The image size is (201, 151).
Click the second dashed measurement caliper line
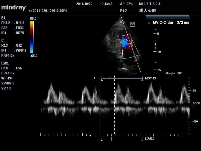114,105
